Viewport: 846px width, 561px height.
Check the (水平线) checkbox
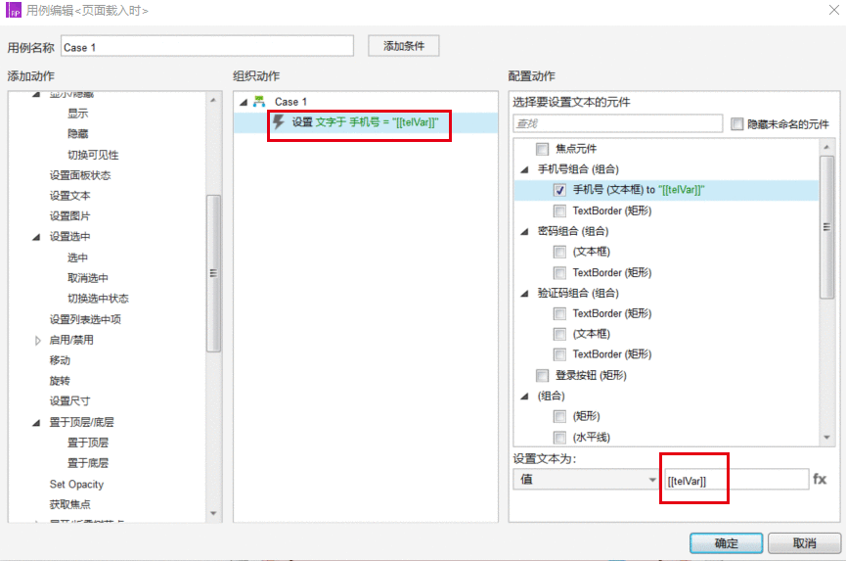point(559,437)
